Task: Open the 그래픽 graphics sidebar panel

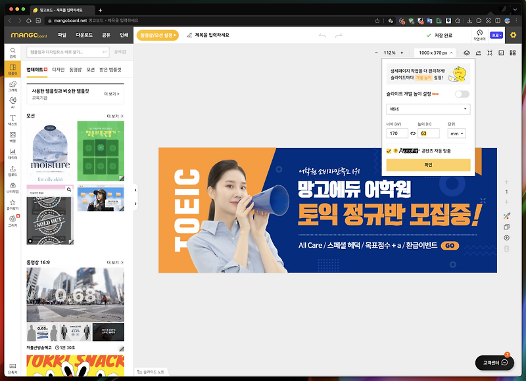Action: (12, 86)
